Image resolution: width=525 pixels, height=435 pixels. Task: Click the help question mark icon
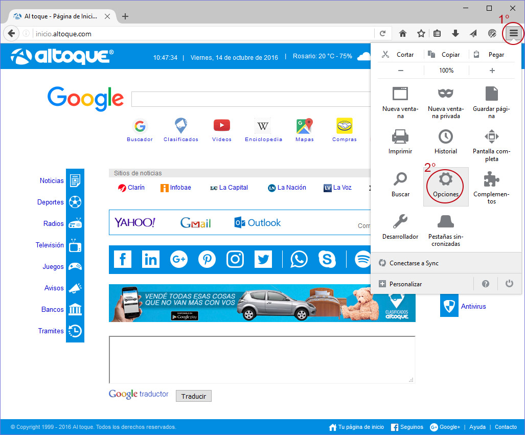tap(485, 284)
